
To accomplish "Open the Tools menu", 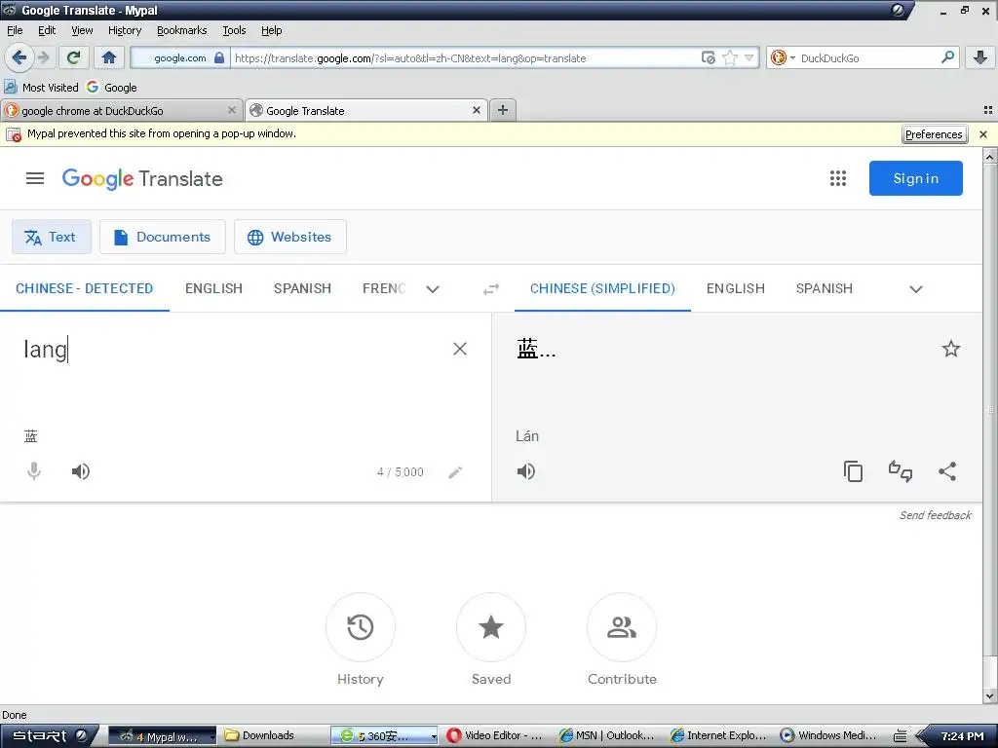I will point(234,30).
